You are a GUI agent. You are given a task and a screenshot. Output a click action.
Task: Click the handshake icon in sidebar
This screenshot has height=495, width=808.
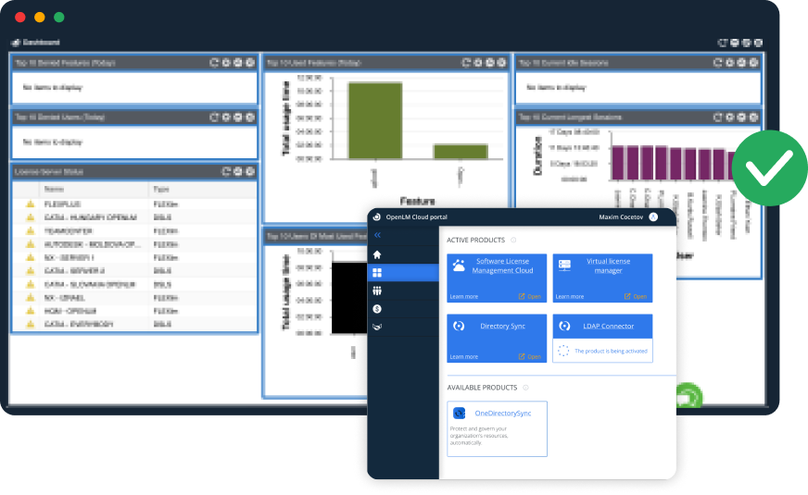[x=377, y=327]
